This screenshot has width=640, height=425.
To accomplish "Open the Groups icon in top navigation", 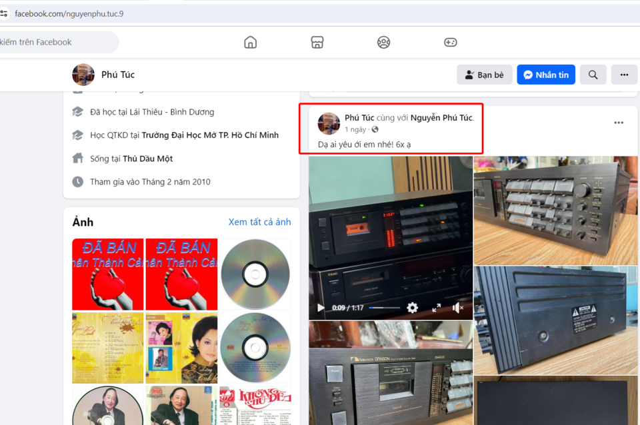I will coord(384,42).
